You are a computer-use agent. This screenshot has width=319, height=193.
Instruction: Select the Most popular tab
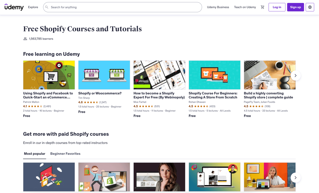(34, 154)
